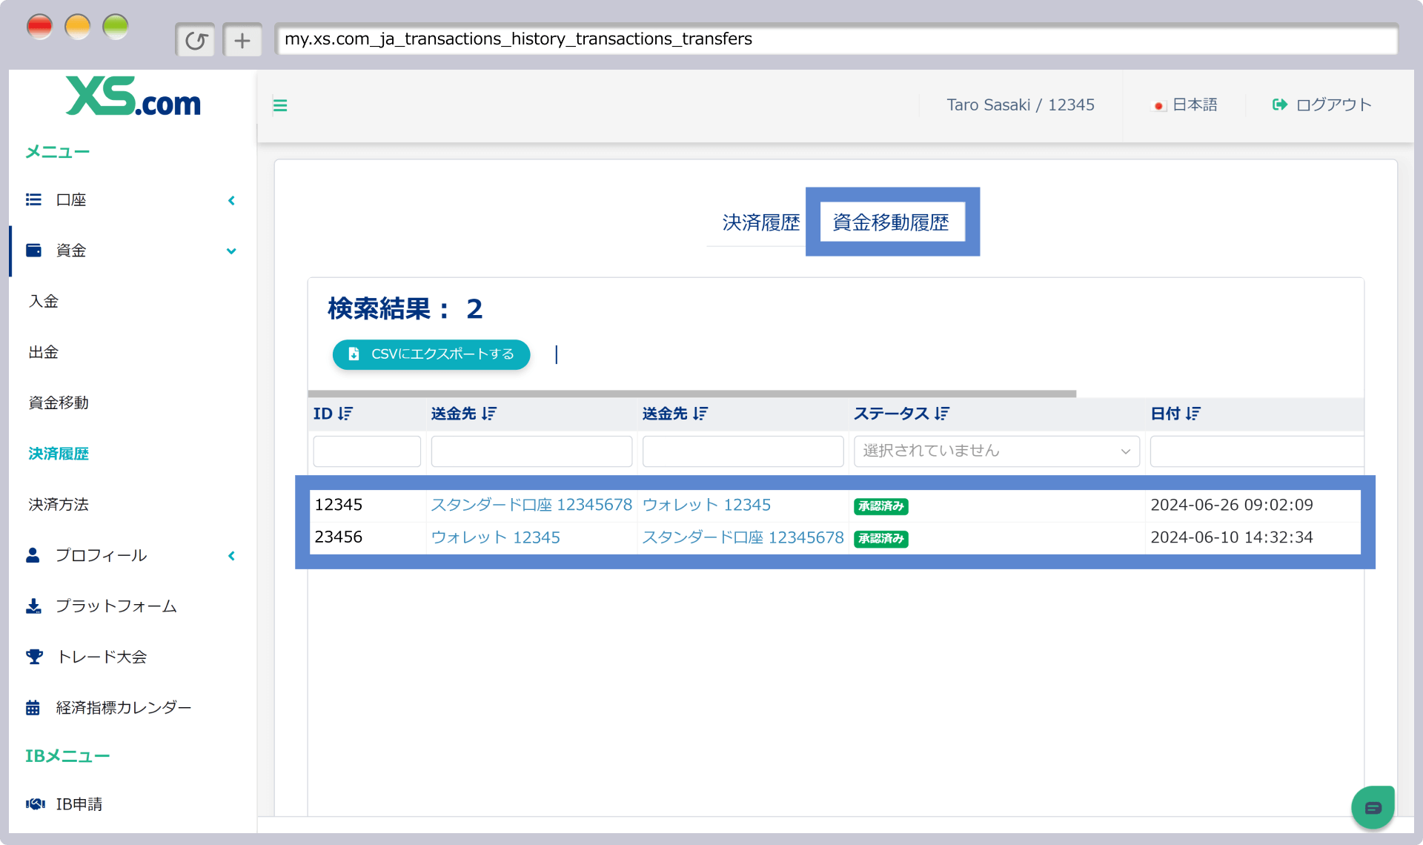Image resolution: width=1423 pixels, height=845 pixels.
Task: Click browser new tab plus button
Action: pos(242,40)
